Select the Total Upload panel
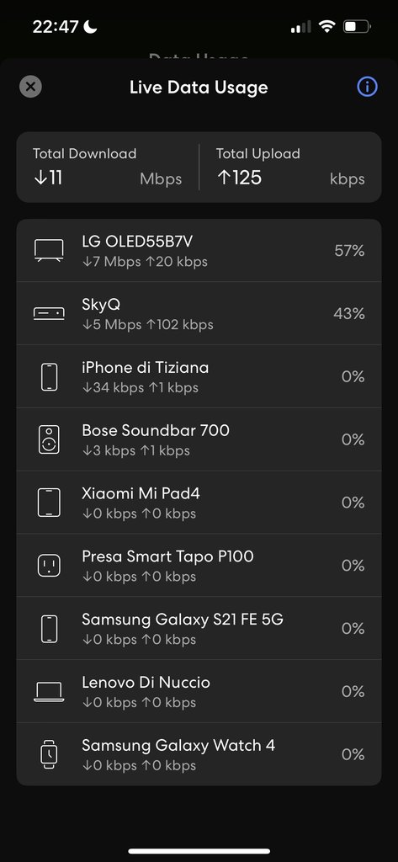Viewport: 398px width, 862px height. click(290, 168)
